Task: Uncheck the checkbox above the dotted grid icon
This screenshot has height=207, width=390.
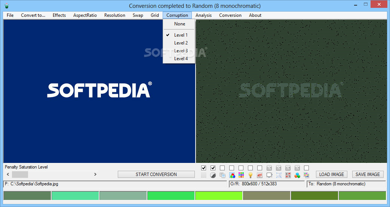Action: [203, 168]
